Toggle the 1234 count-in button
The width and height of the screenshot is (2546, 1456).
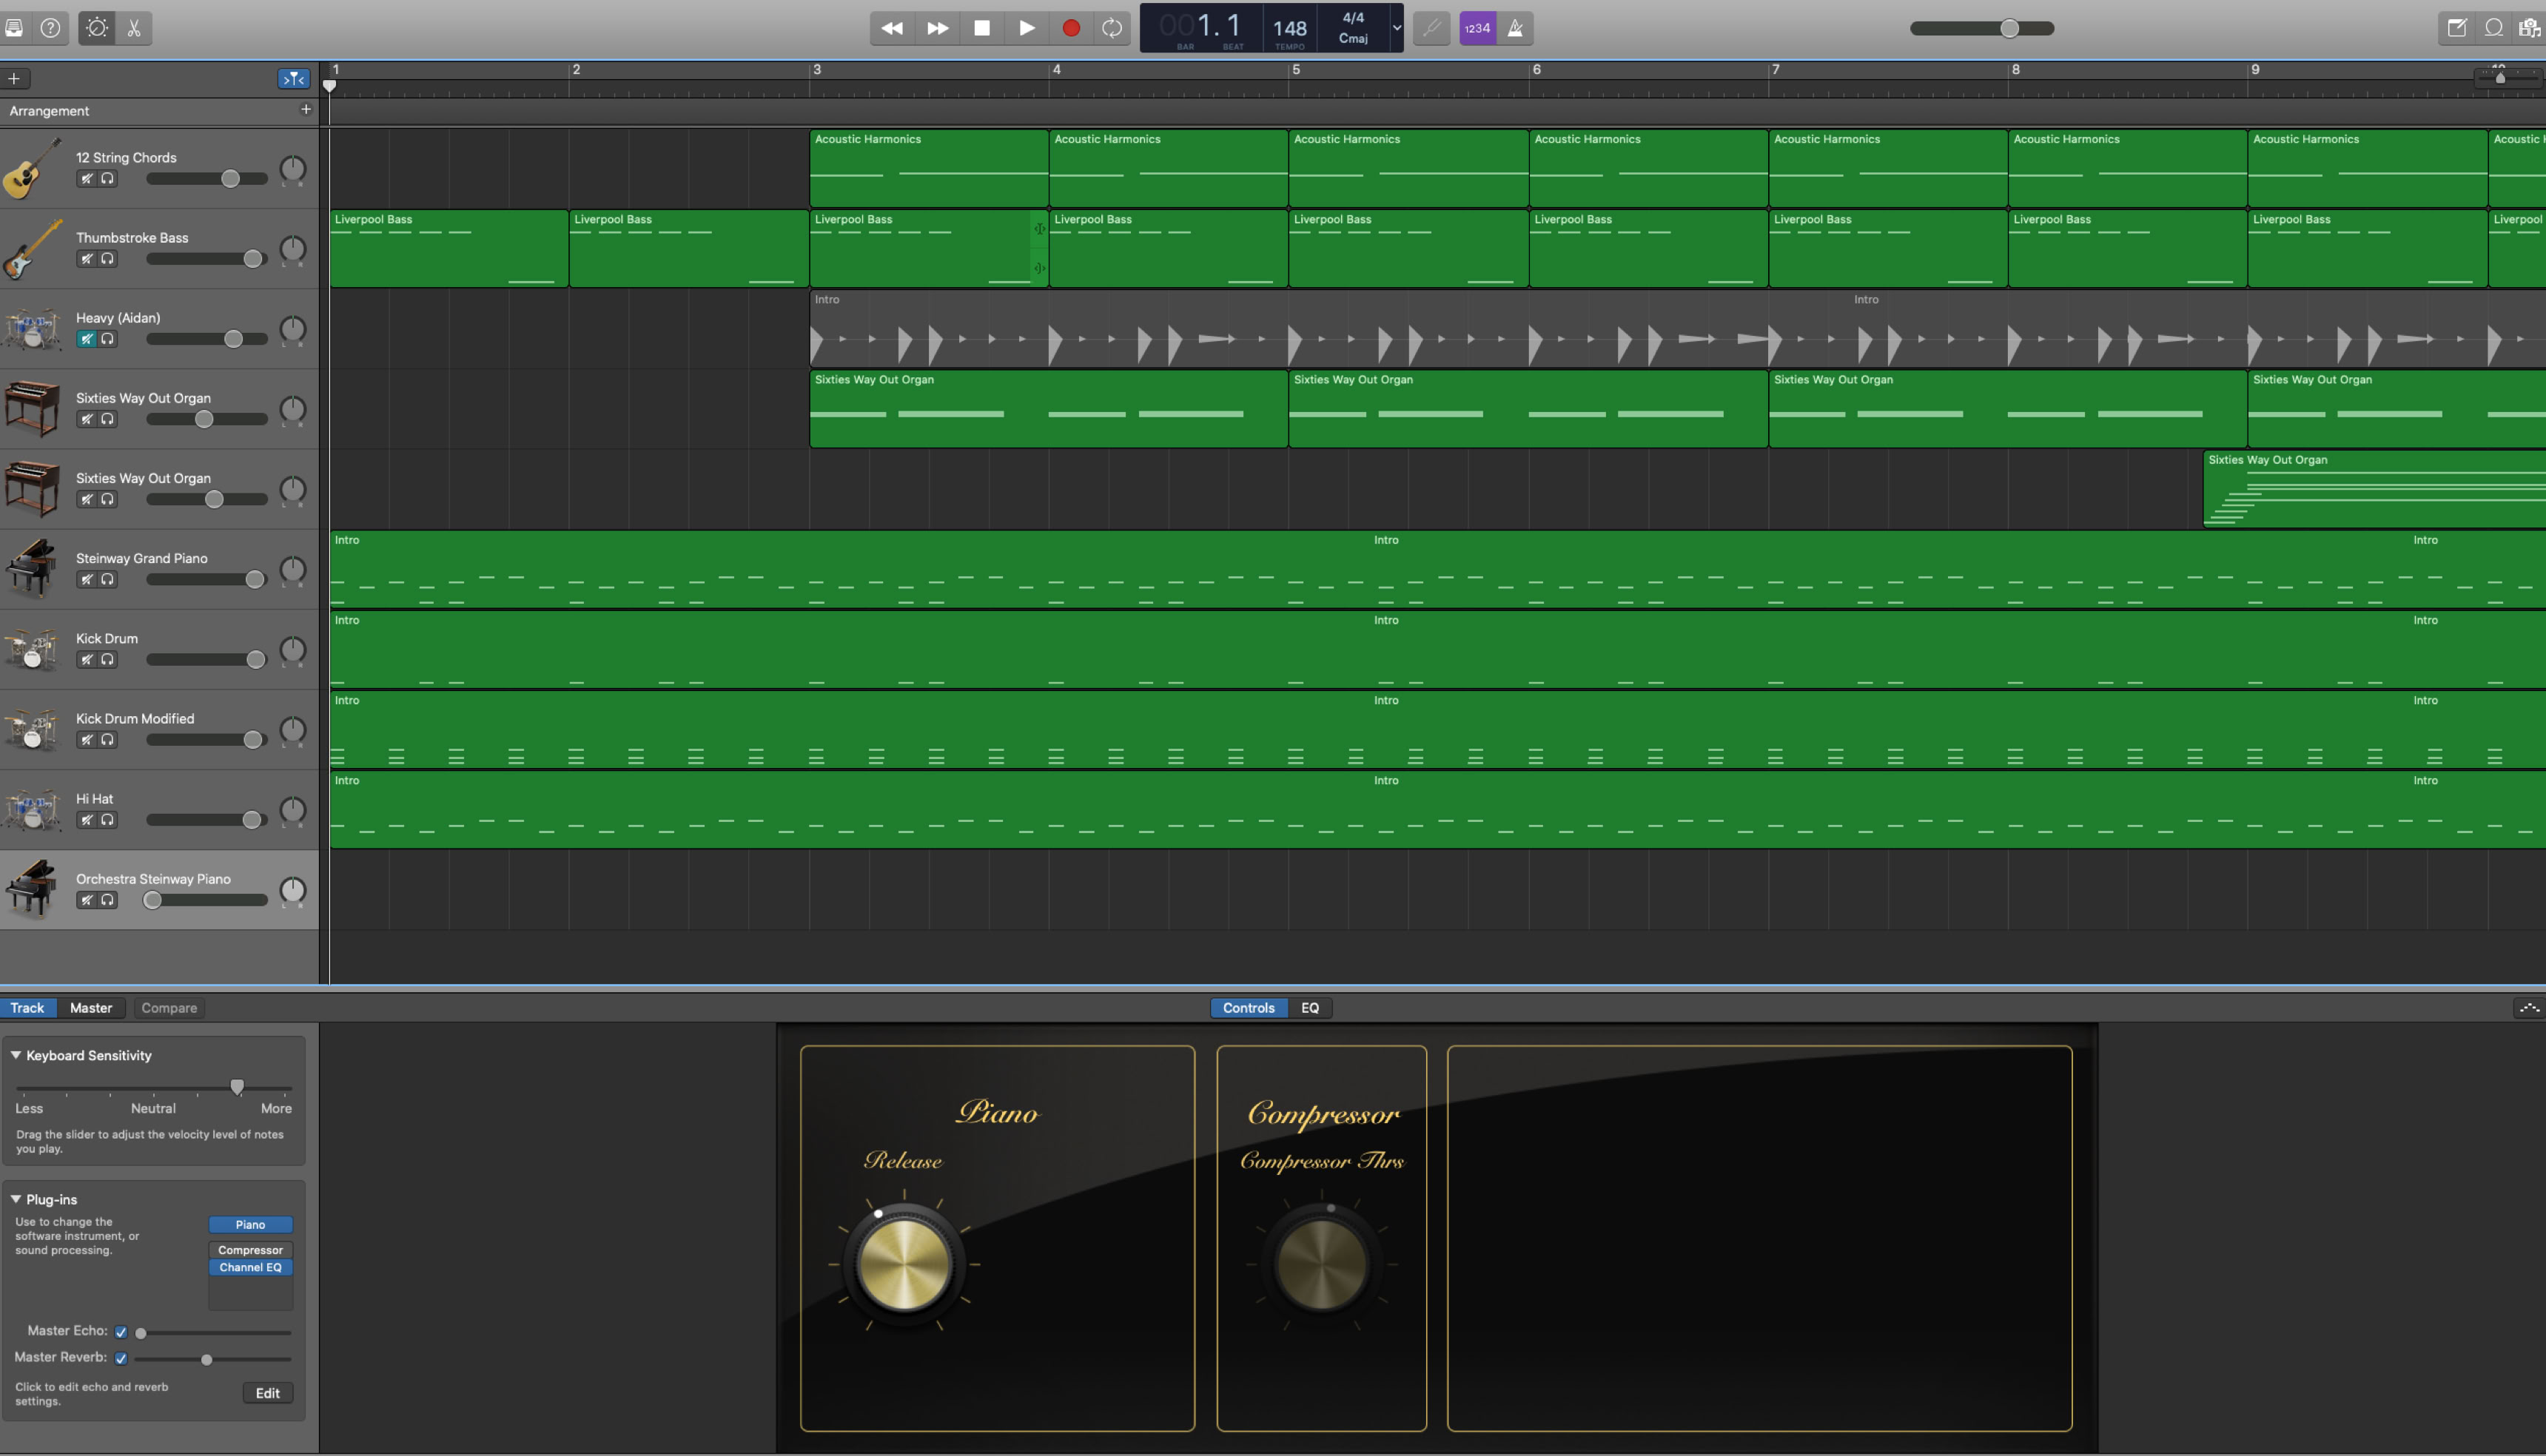(x=1477, y=28)
